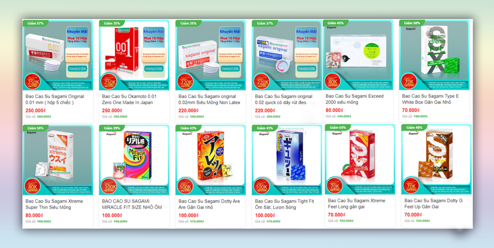Viewport: 494px width, 248px height.
Task: Click the red 250K price circle on Okamoto
Action: click(109, 82)
